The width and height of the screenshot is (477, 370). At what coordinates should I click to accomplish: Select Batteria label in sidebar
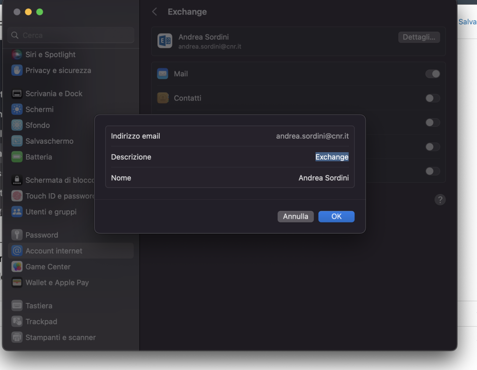(39, 157)
